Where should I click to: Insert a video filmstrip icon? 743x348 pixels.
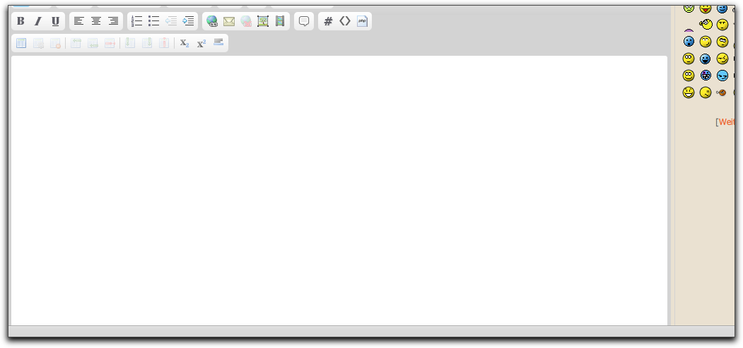coord(280,21)
